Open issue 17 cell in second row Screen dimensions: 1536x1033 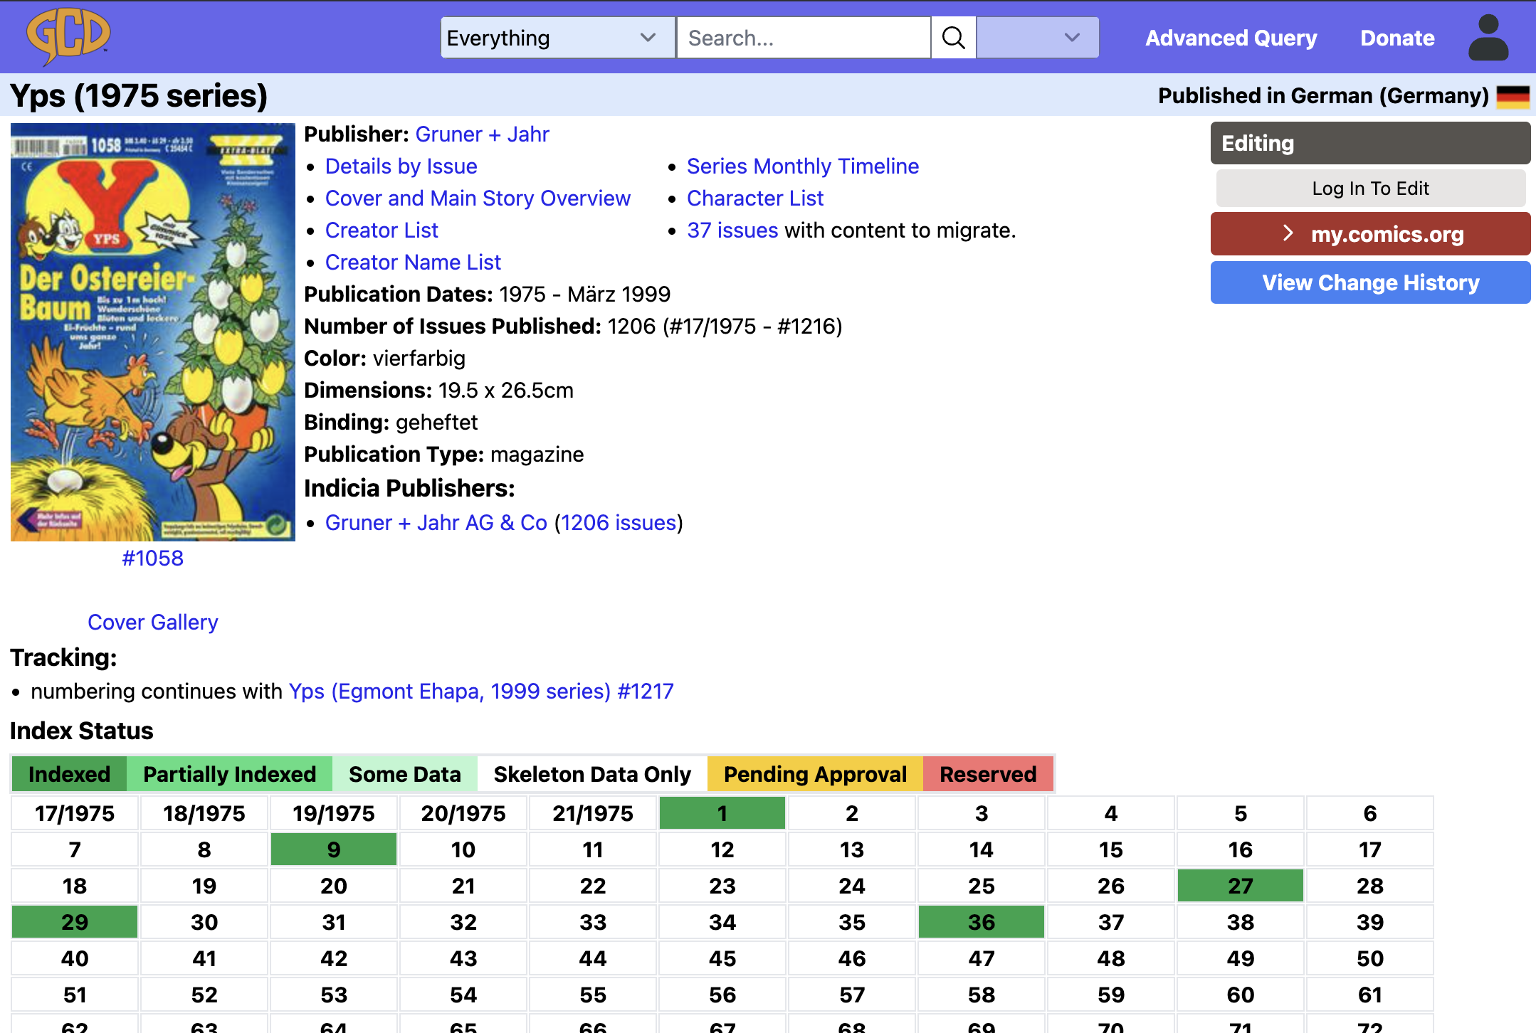[1370, 849]
